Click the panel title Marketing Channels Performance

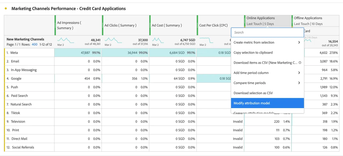click(69, 9)
